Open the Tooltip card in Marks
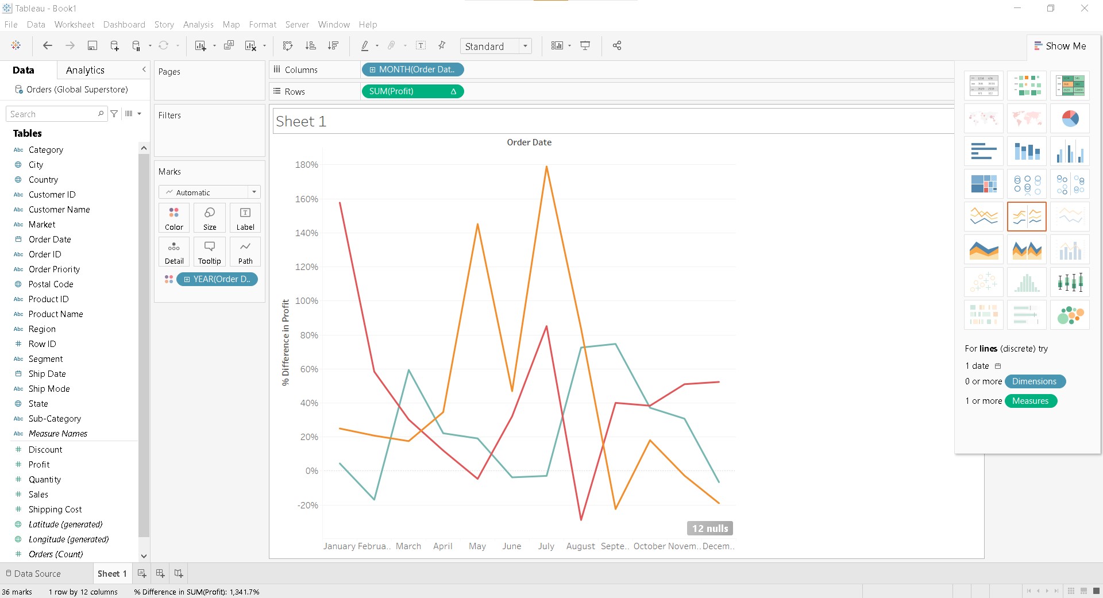The image size is (1103, 598). [210, 252]
